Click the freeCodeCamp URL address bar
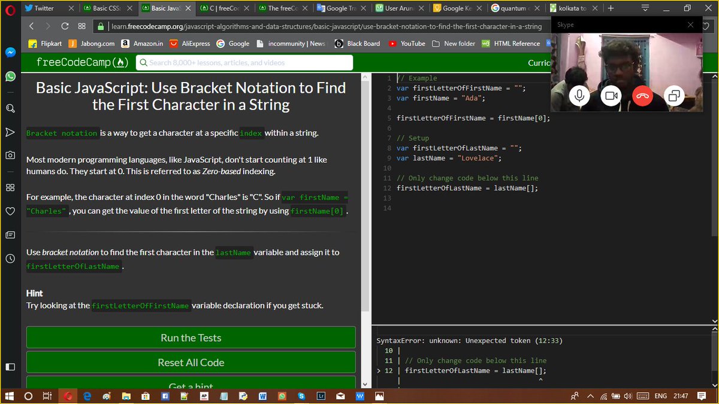This screenshot has width=719, height=404. coord(326,26)
